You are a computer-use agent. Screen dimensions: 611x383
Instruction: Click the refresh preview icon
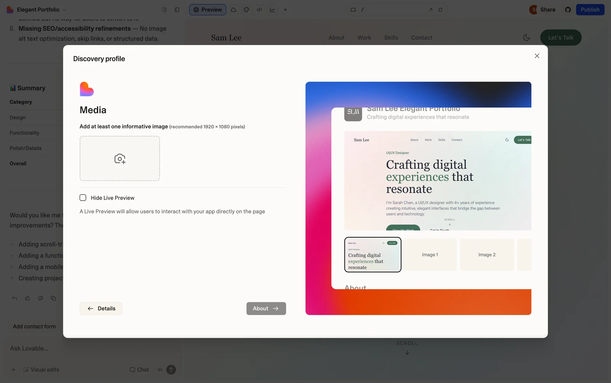point(440,10)
